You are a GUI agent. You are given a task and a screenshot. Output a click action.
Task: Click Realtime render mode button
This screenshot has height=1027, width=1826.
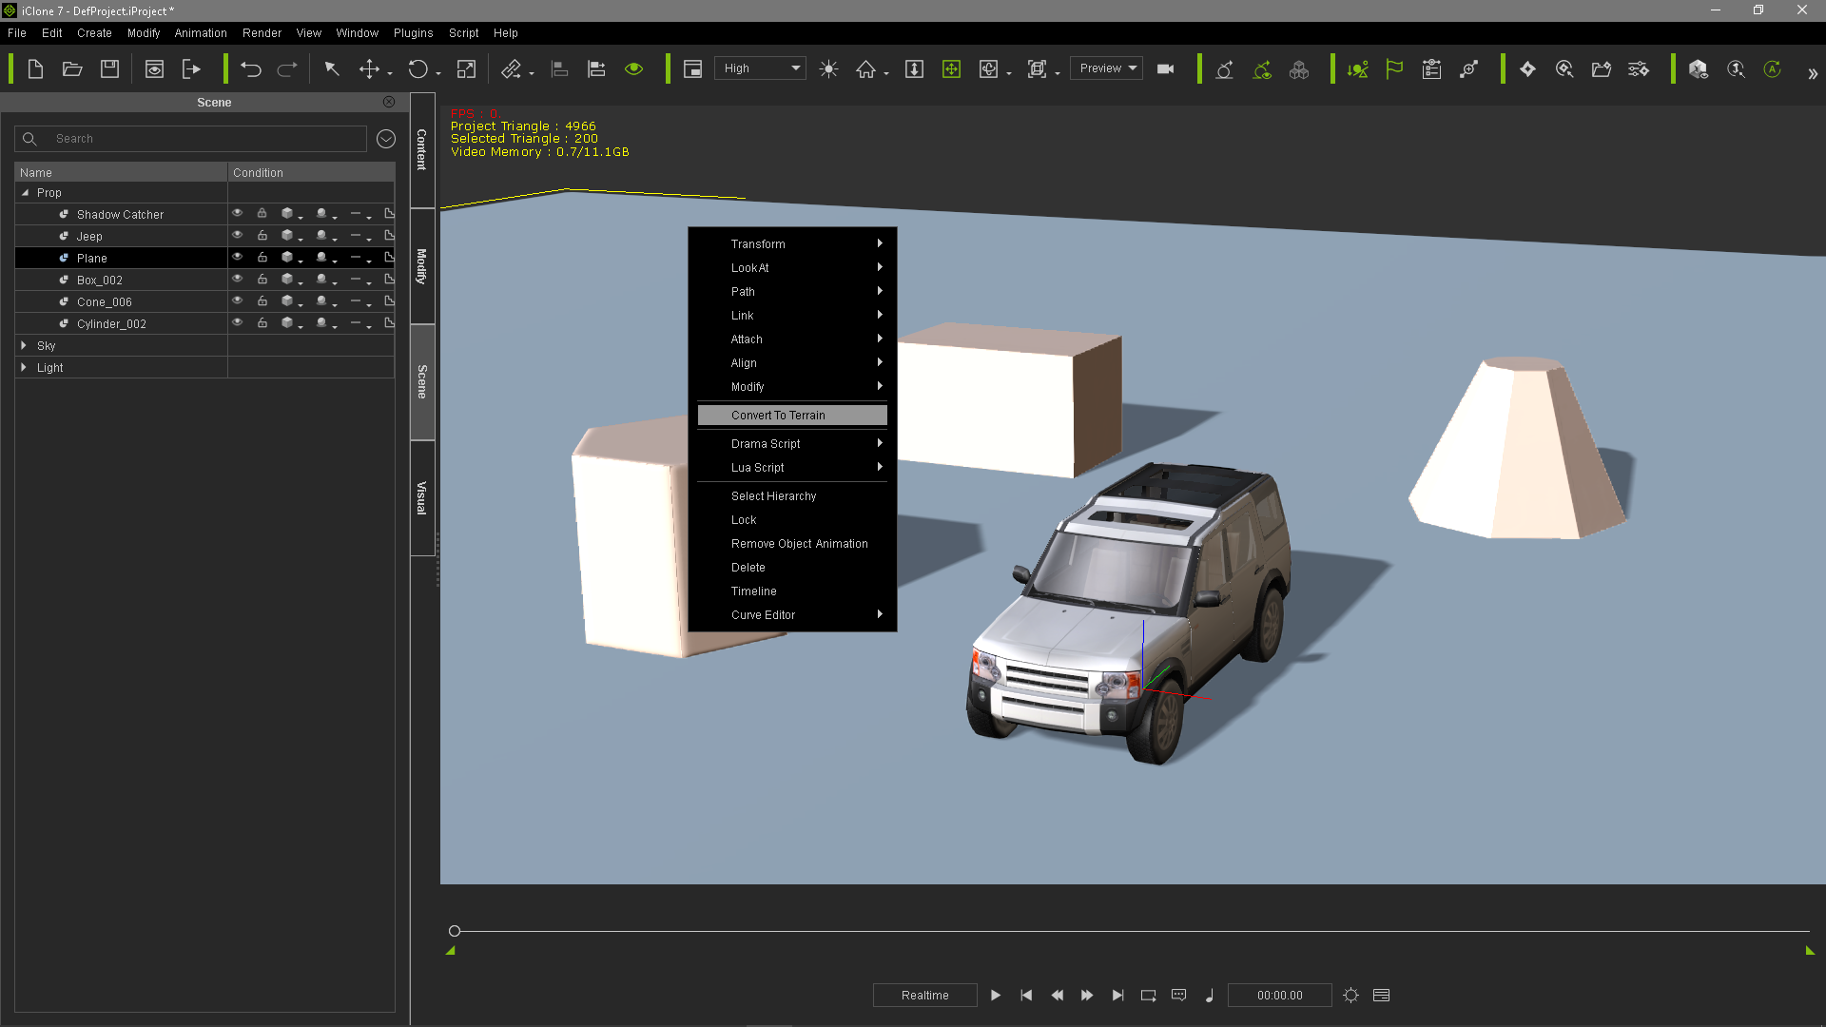924,995
